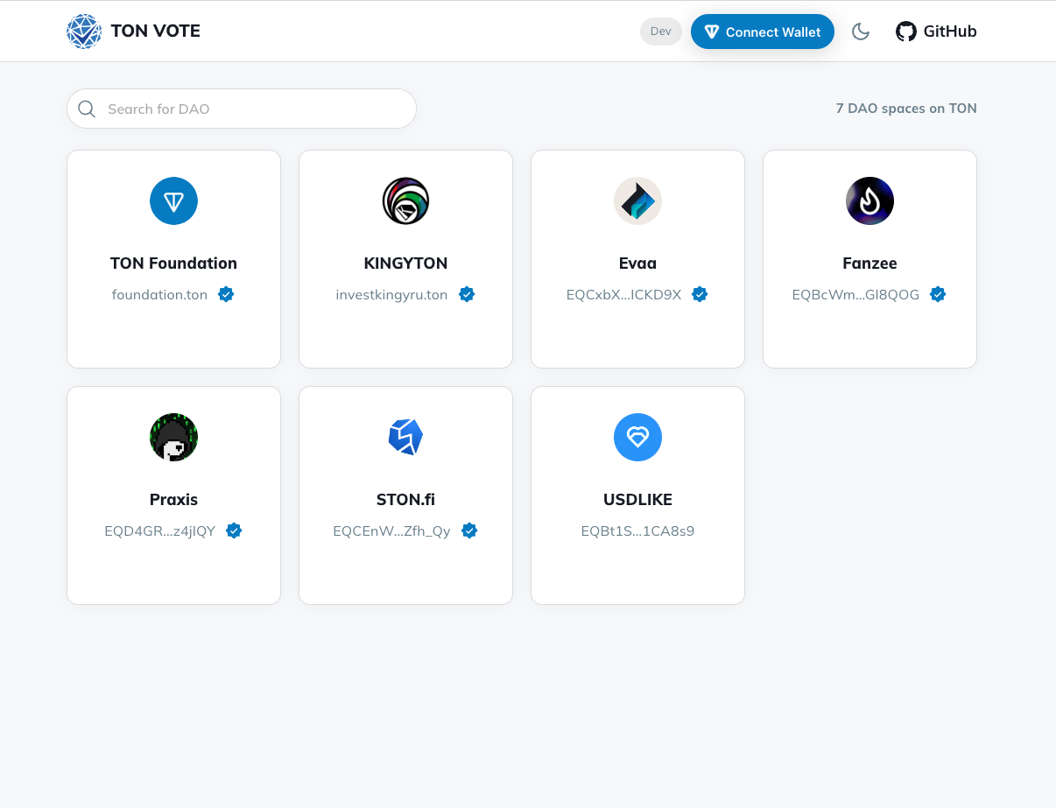
Task: Click the TON VOTE logo icon
Action: pos(84,32)
